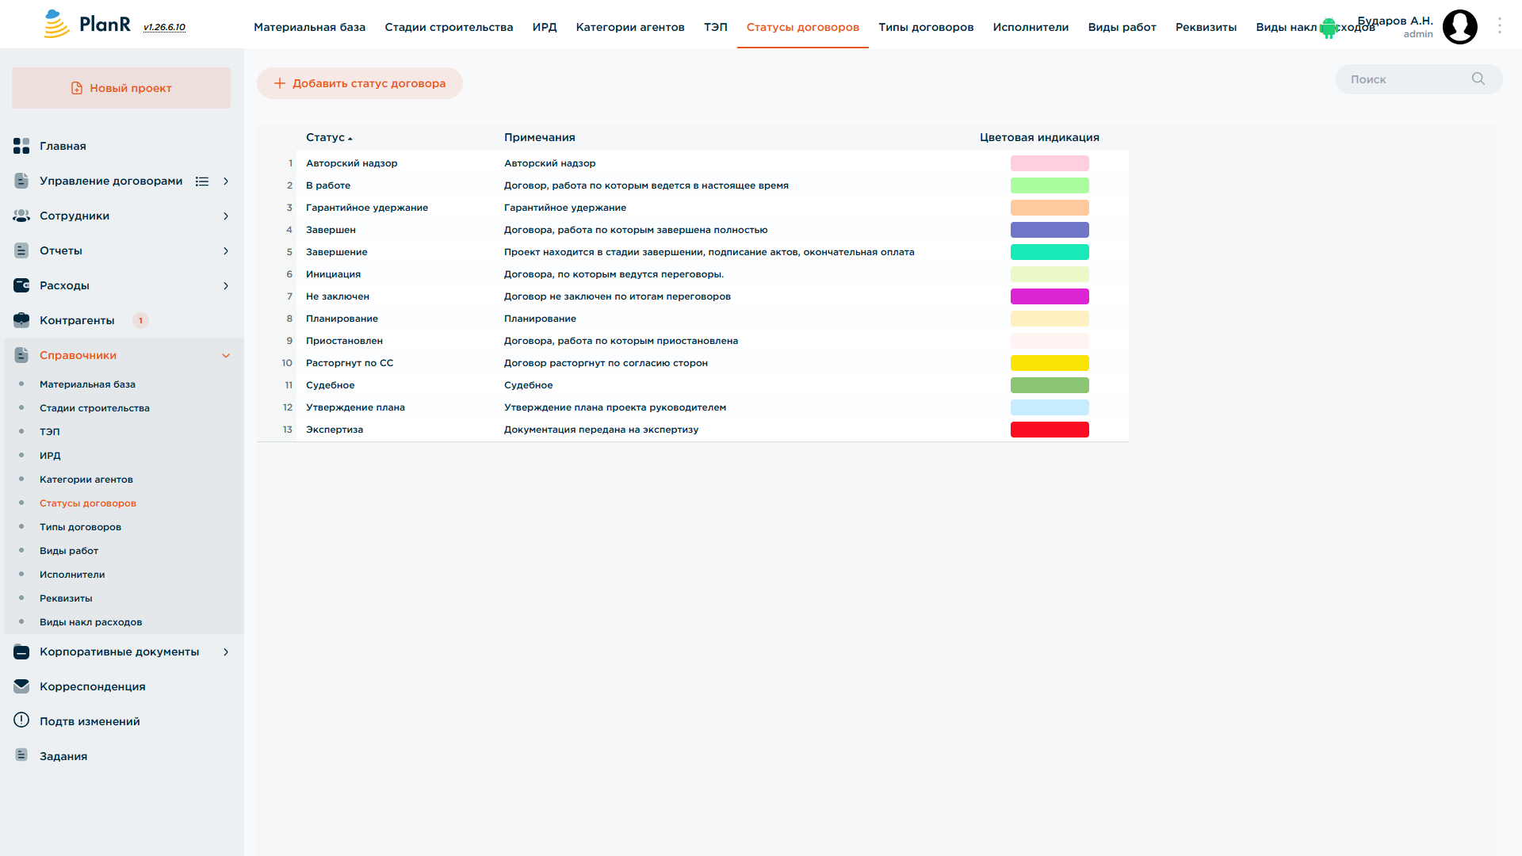Click pink swatch for Авторский надзор
The image size is (1522, 856).
(x=1050, y=163)
